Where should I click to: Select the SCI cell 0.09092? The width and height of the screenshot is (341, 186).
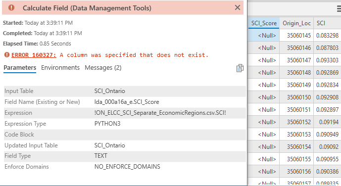pyautogui.click(x=327, y=147)
